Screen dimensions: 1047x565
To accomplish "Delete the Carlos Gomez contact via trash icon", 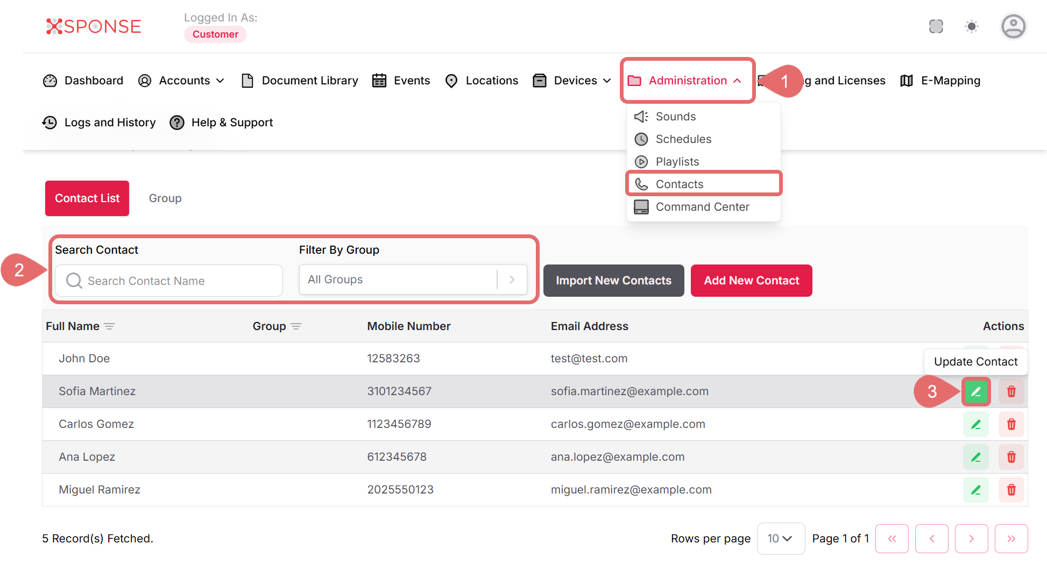I will click(x=1011, y=424).
